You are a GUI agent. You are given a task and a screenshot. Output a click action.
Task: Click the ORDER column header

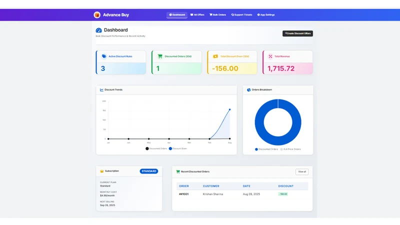coord(183,186)
